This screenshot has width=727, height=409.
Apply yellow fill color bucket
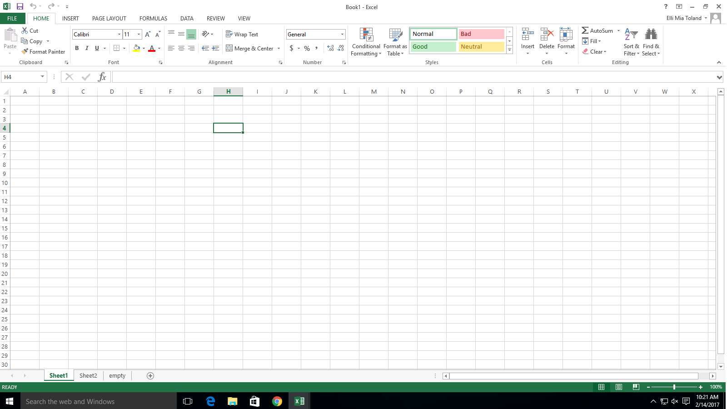[136, 48]
